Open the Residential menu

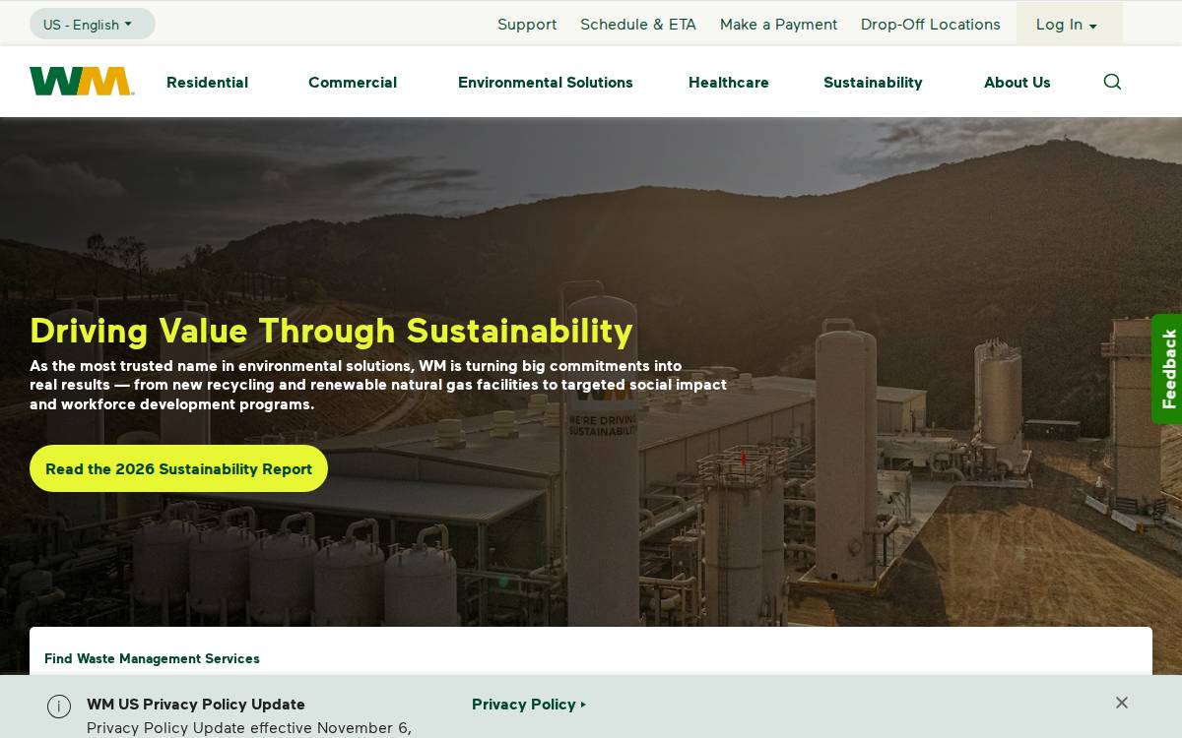207,83
